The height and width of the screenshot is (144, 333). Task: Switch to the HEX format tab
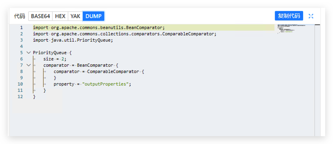tap(60, 16)
